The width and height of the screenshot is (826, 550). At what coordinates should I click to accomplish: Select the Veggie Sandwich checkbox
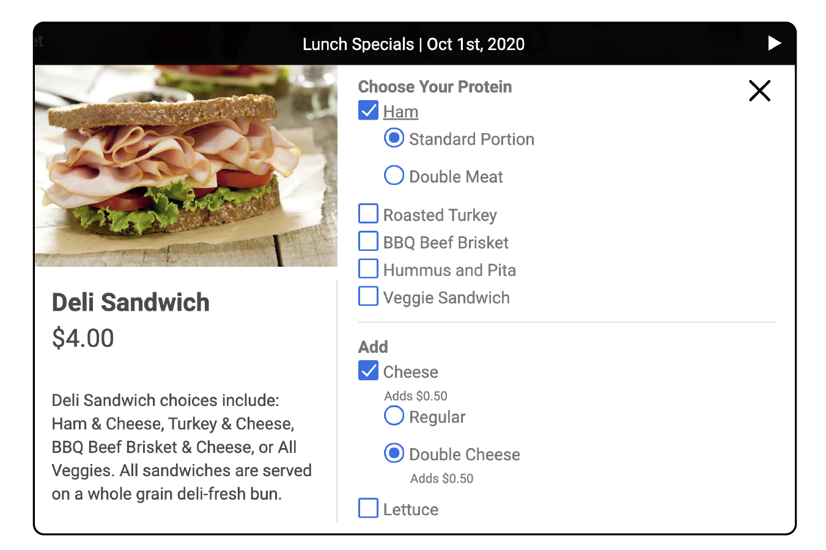click(368, 296)
